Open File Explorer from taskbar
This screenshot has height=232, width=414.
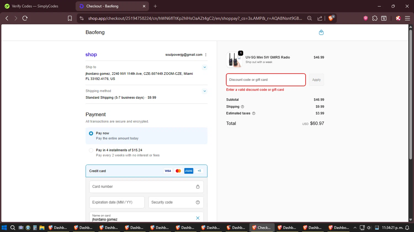[42, 228]
